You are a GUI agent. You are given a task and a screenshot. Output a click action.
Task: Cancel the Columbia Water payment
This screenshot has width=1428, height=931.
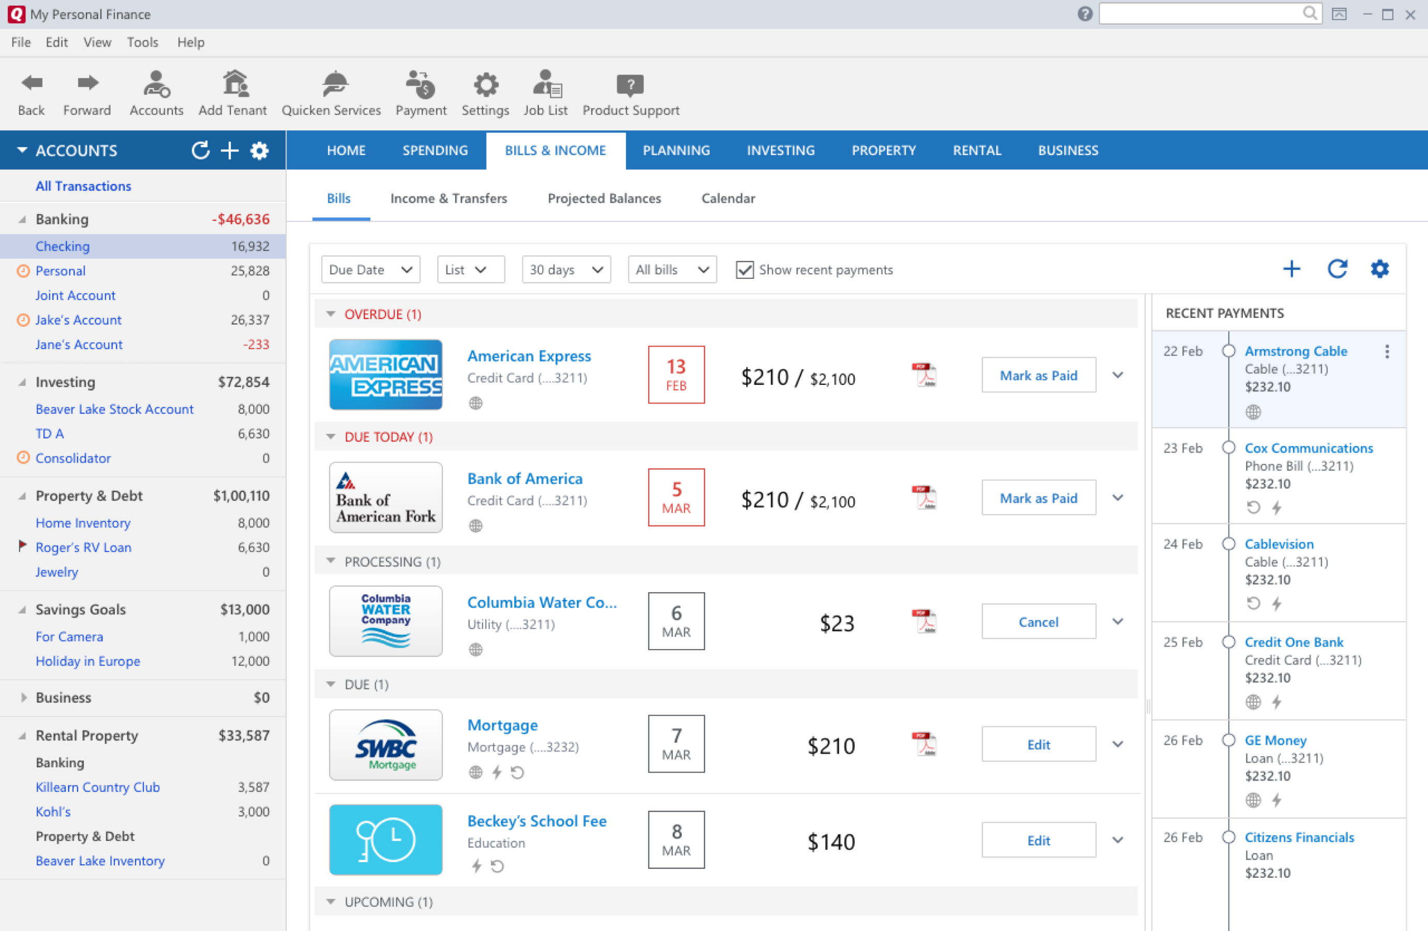click(x=1038, y=622)
